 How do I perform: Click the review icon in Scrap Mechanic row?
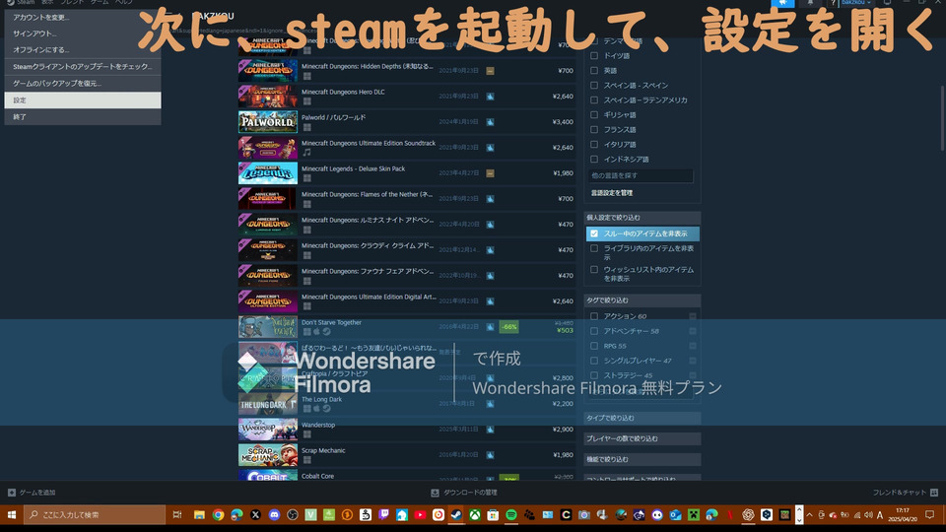(490, 455)
